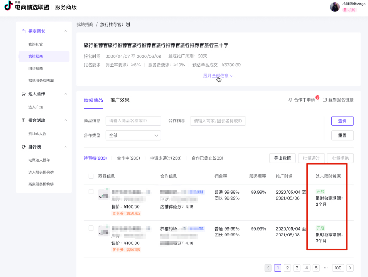The image size is (368, 277).
Task: Select the second product row checkbox
Action: click(x=91, y=228)
